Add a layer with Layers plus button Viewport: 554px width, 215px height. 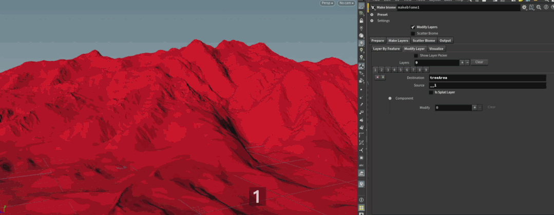tap(462, 63)
